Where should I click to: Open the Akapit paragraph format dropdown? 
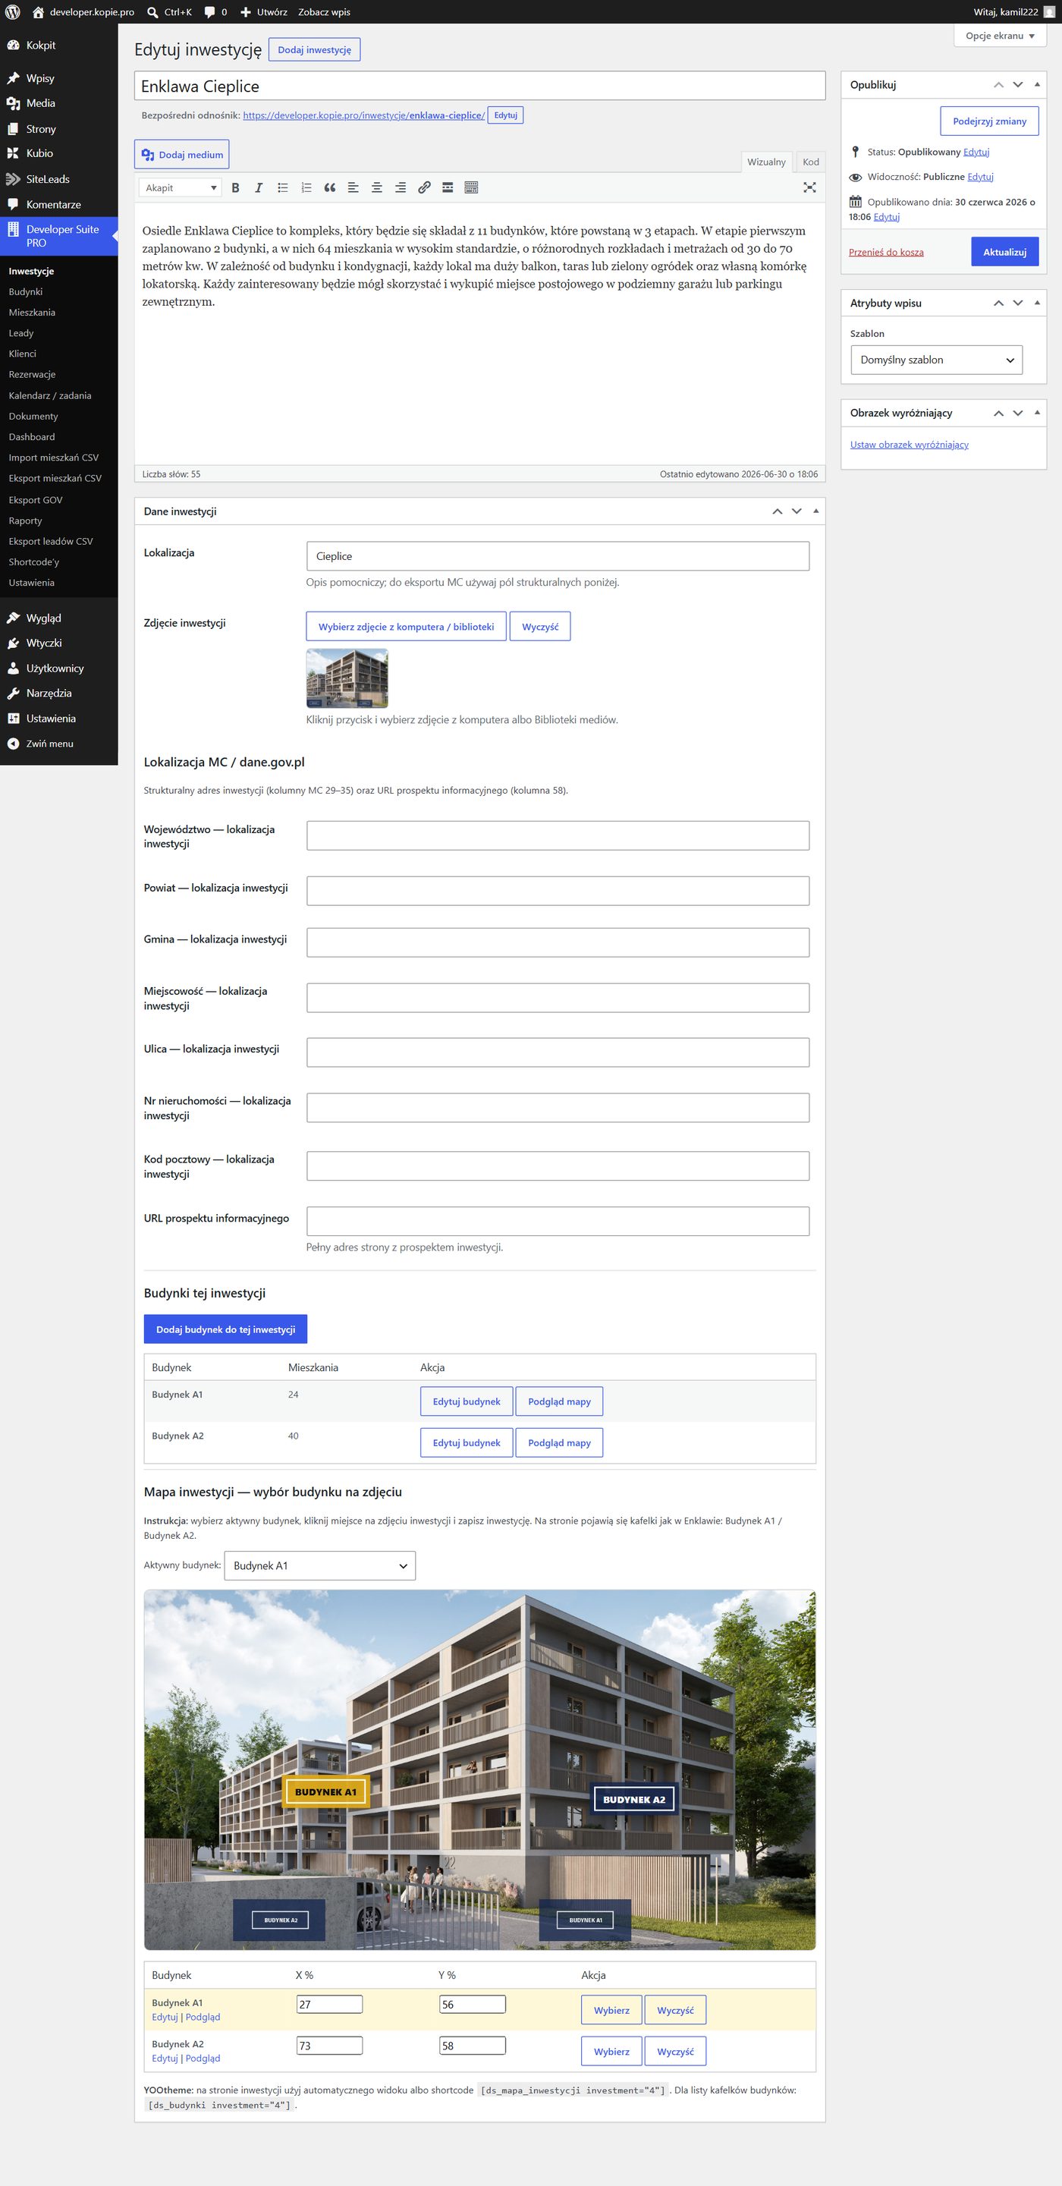(181, 187)
